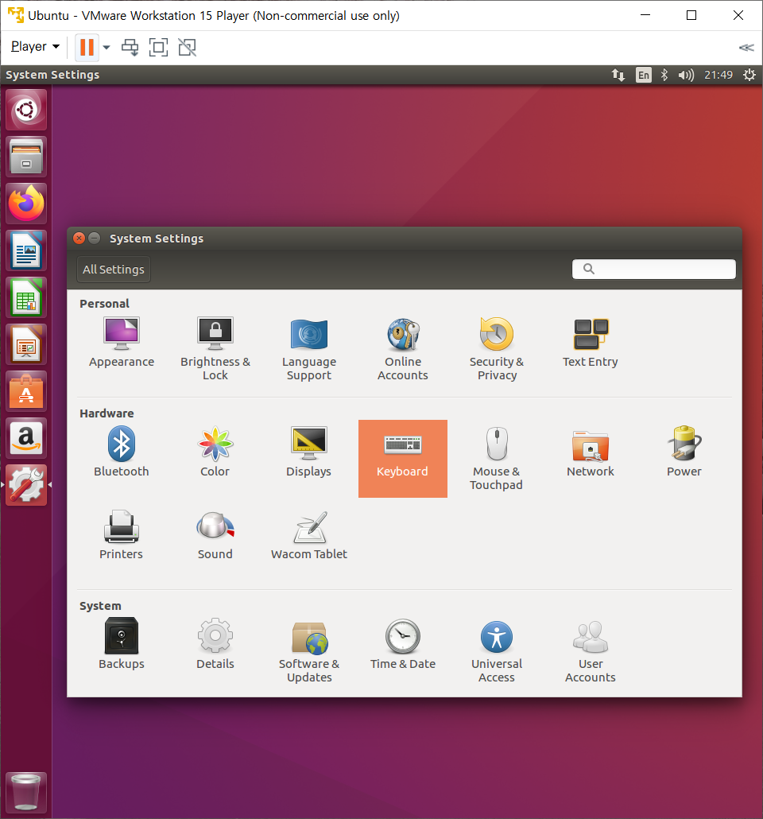Open Software & Updates settings
This screenshot has height=819, width=763.
click(308, 650)
